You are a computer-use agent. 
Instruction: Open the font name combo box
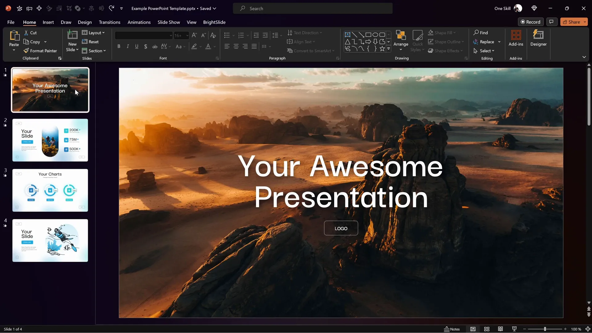point(144,35)
